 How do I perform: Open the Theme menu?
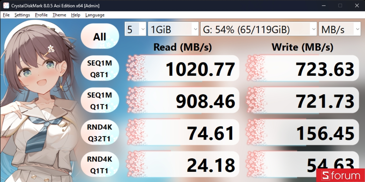coord(59,15)
